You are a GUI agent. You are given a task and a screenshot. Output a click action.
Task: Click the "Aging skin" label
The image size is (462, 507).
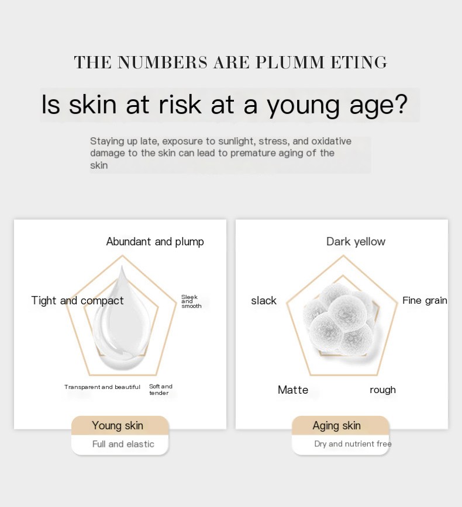336,426
